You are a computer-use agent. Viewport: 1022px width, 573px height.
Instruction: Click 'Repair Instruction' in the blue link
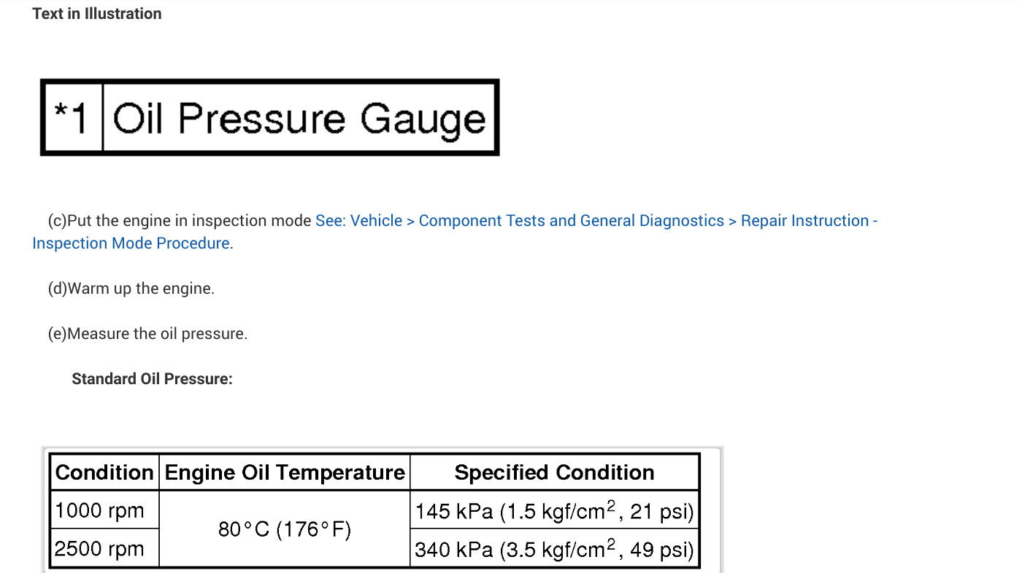point(804,221)
